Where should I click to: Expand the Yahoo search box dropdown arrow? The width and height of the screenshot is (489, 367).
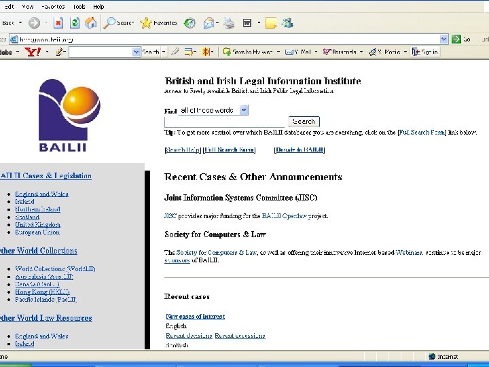tap(136, 52)
